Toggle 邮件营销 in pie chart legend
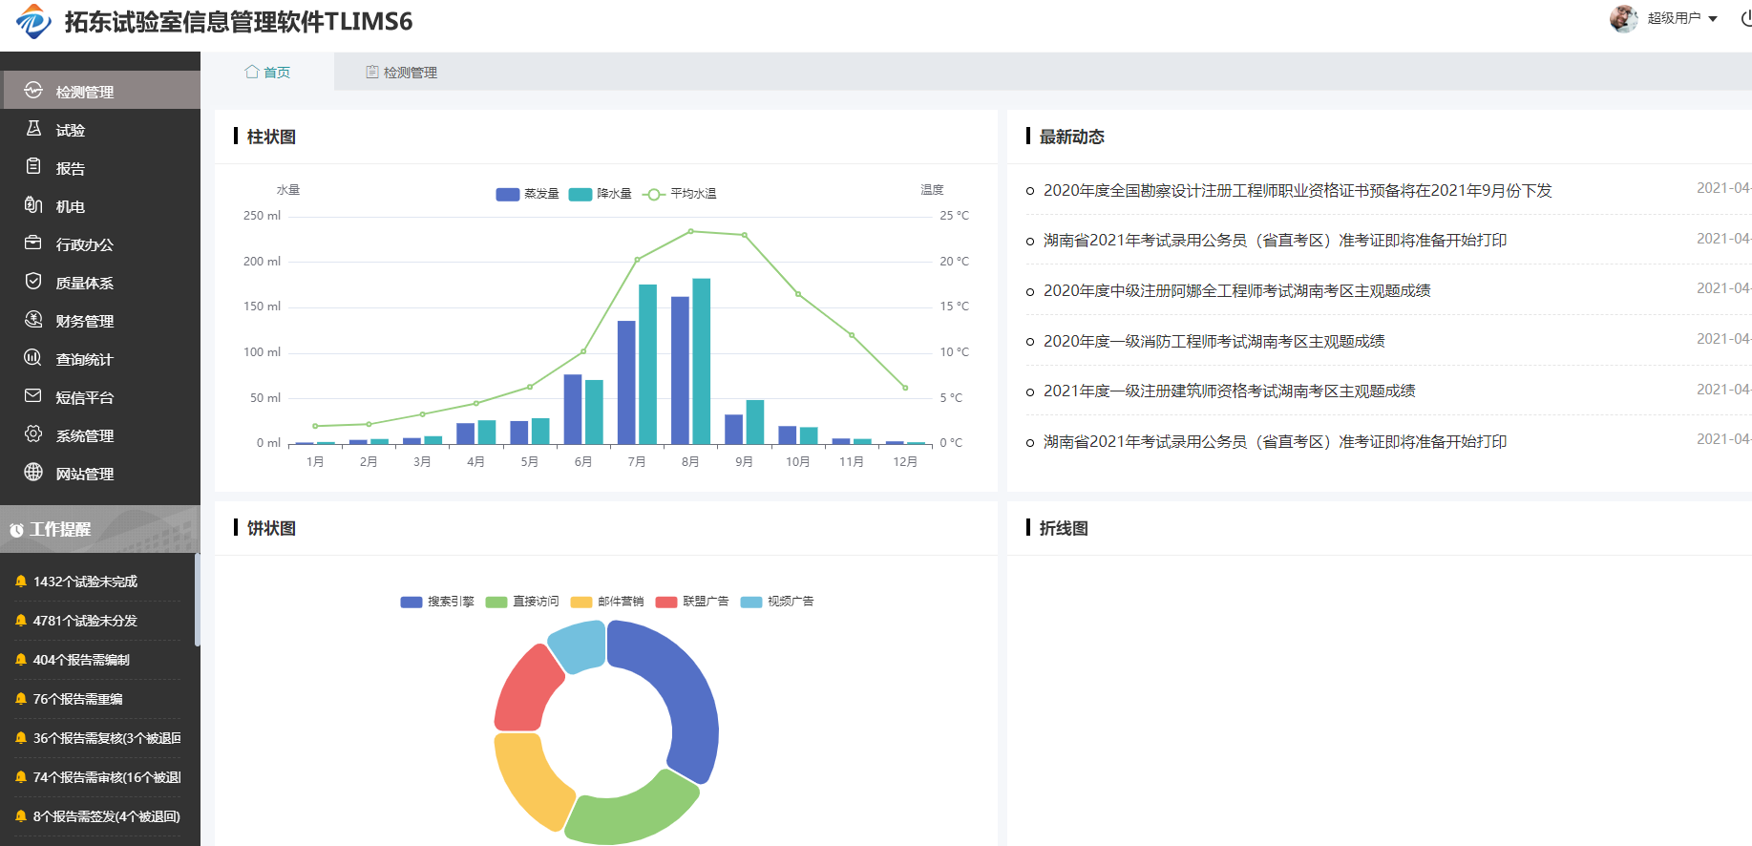1752x846 pixels. click(607, 602)
